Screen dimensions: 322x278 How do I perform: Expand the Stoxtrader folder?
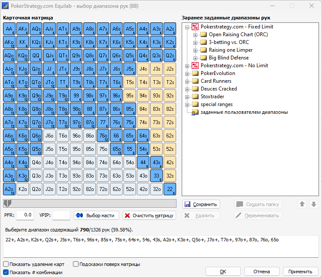pyautogui.click(x=187, y=97)
